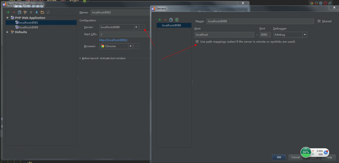Create new folder icon in Run/Debug toolbar

(42, 12)
